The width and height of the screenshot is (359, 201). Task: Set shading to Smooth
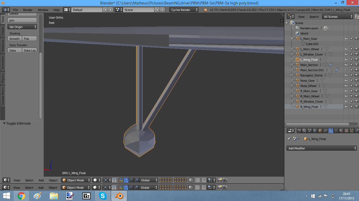15,38
